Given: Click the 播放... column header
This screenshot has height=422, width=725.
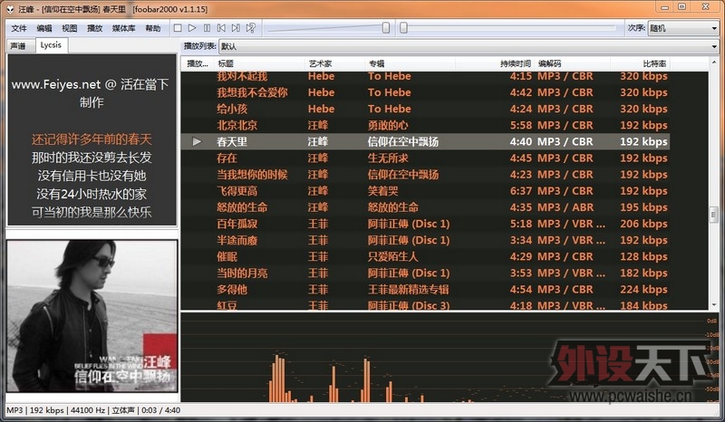Looking at the screenshot, I should pyautogui.click(x=198, y=63).
